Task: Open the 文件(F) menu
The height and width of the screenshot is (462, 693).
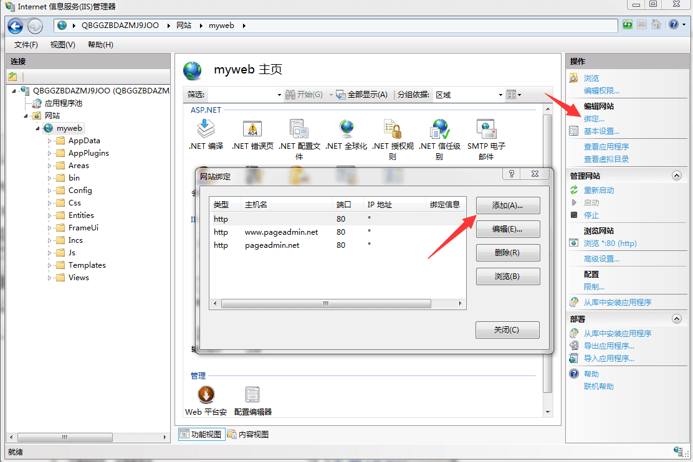Action: pyautogui.click(x=25, y=44)
